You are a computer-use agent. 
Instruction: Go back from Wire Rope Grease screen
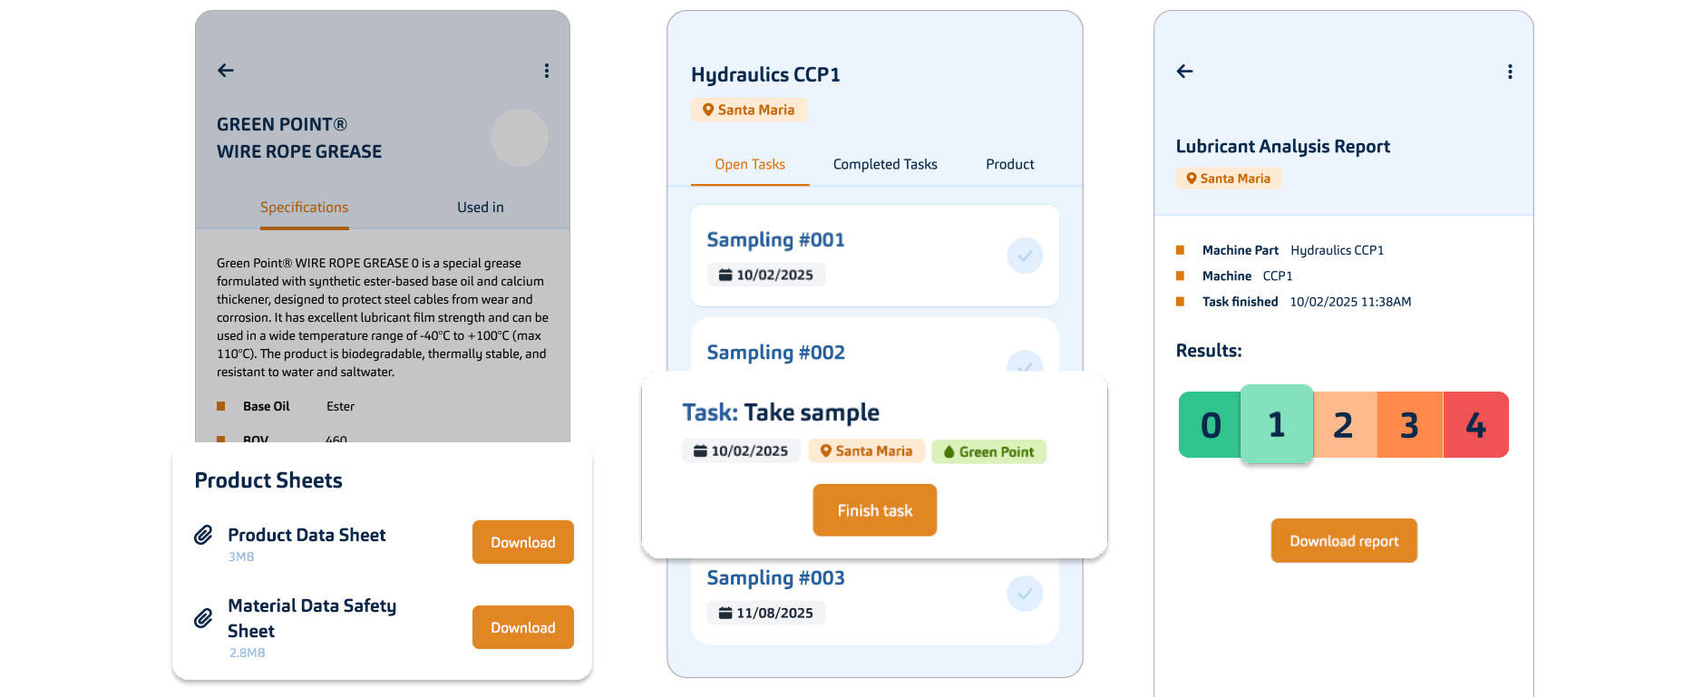(x=226, y=70)
